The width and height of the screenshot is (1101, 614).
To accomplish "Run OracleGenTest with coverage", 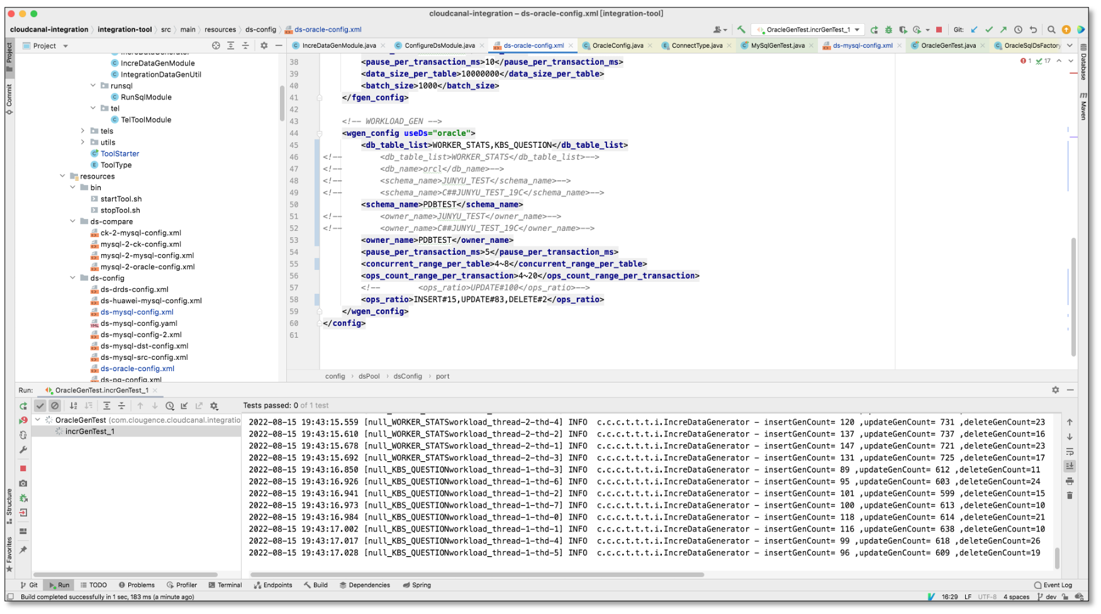I will click(x=902, y=30).
